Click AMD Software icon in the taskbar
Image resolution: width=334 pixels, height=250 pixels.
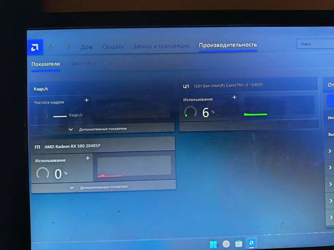[251, 243]
